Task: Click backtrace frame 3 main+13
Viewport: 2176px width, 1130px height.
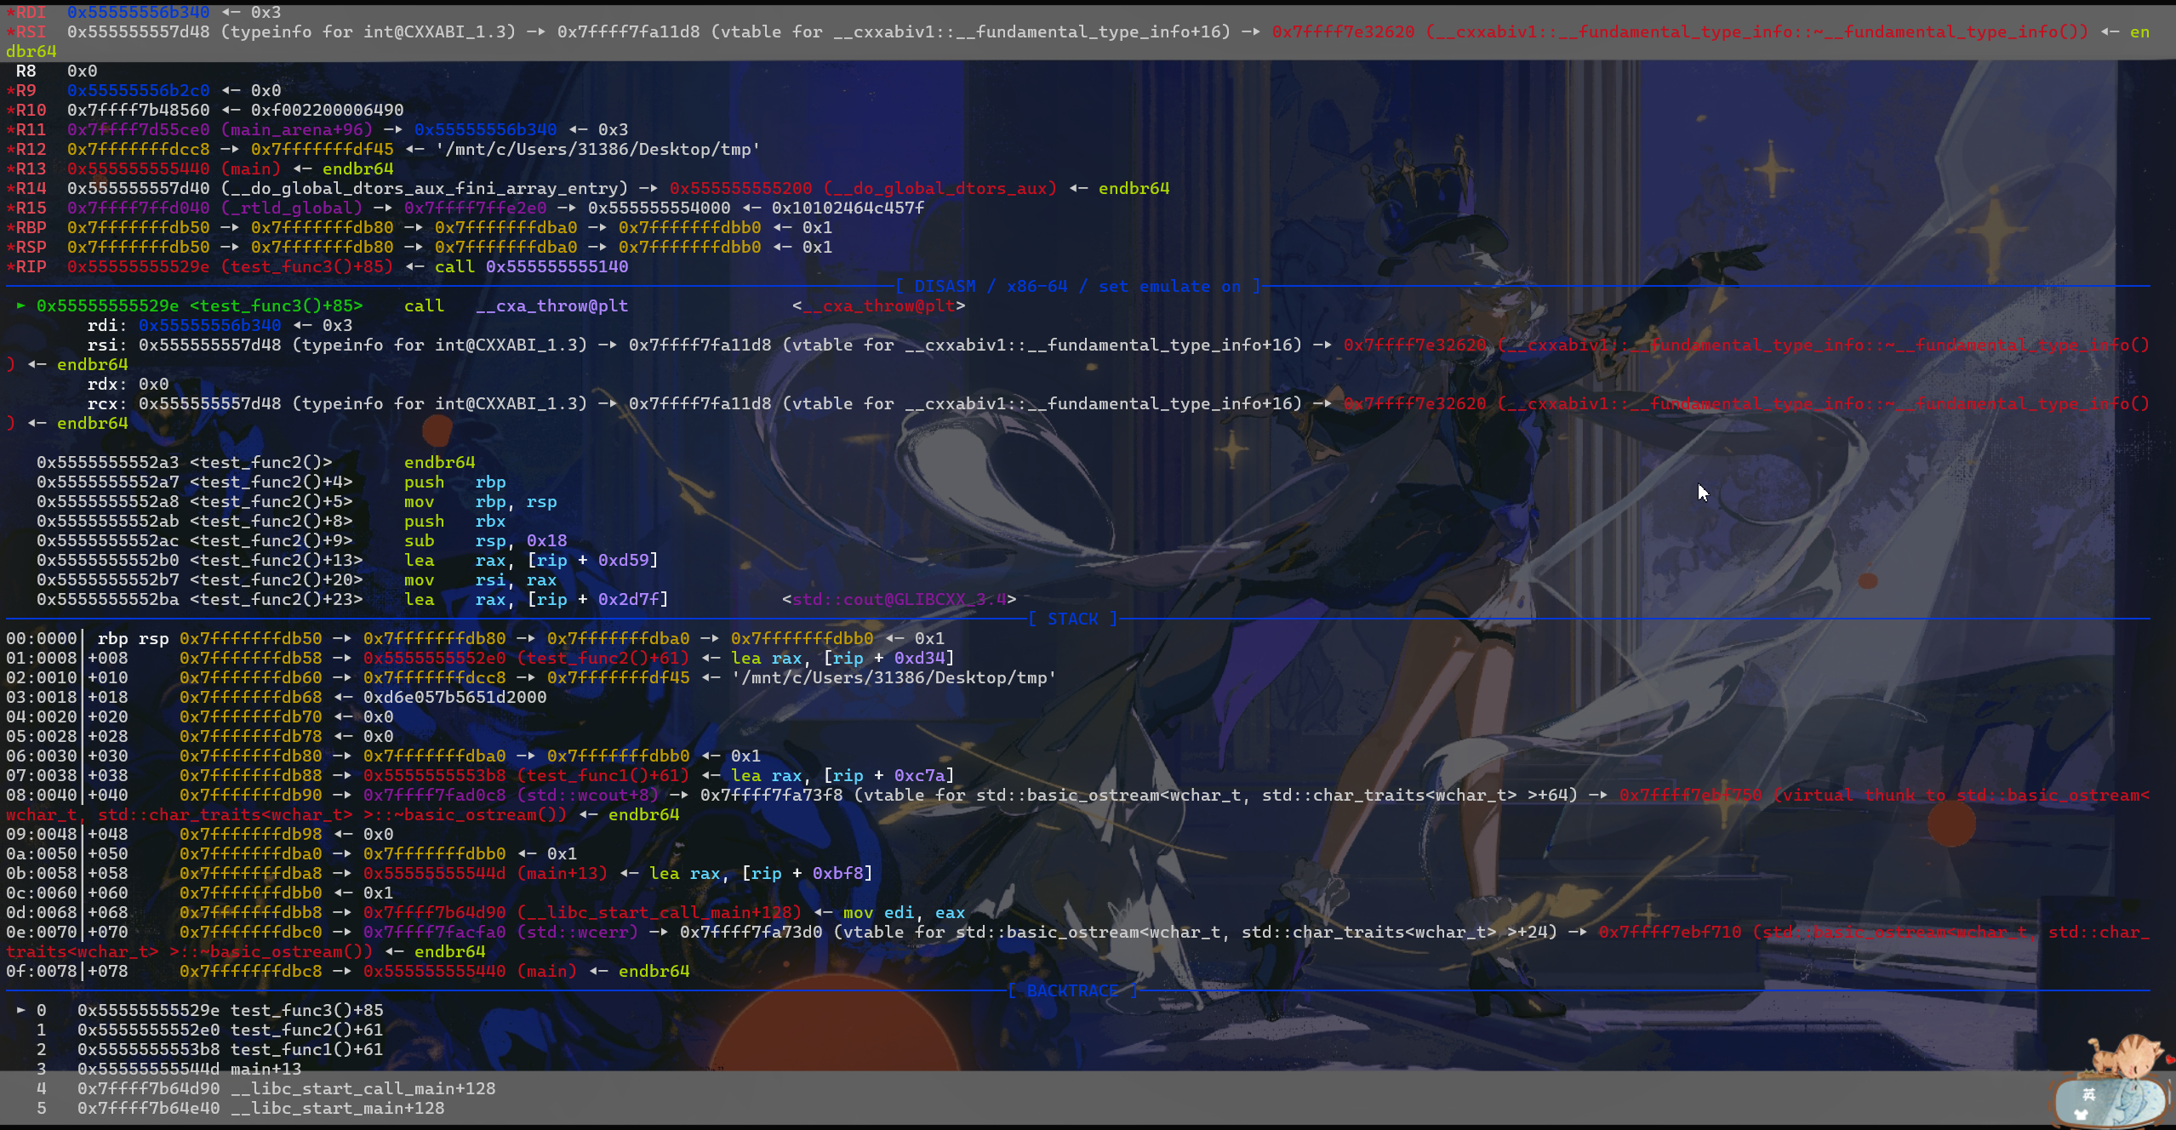Action: (189, 1069)
